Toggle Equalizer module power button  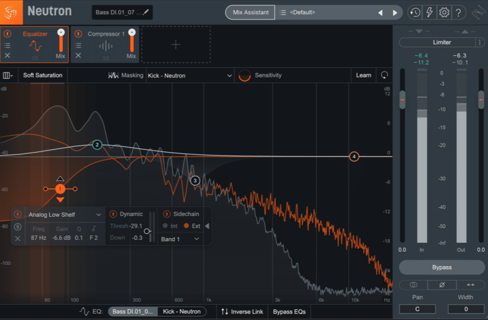pyautogui.click(x=7, y=34)
